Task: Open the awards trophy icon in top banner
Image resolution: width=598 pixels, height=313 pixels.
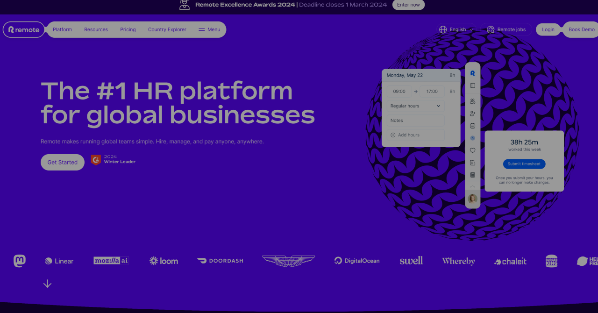Action: 185,5
